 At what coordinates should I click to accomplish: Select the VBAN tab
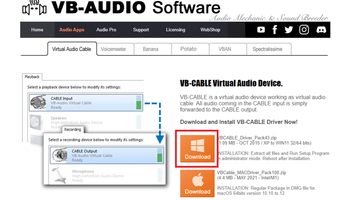(x=225, y=49)
